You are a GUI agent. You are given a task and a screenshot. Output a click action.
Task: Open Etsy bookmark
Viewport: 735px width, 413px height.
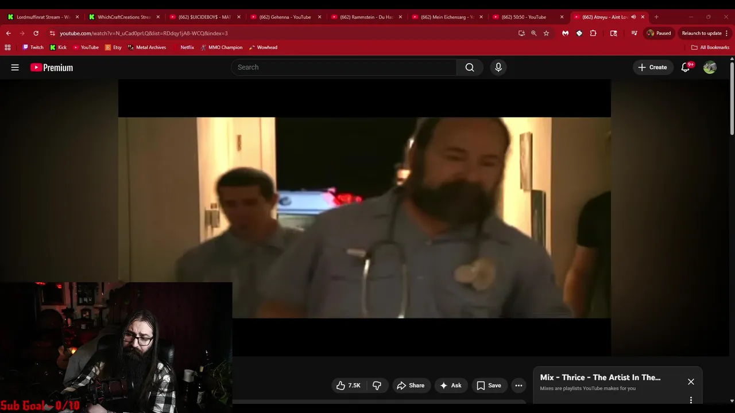[x=113, y=48]
